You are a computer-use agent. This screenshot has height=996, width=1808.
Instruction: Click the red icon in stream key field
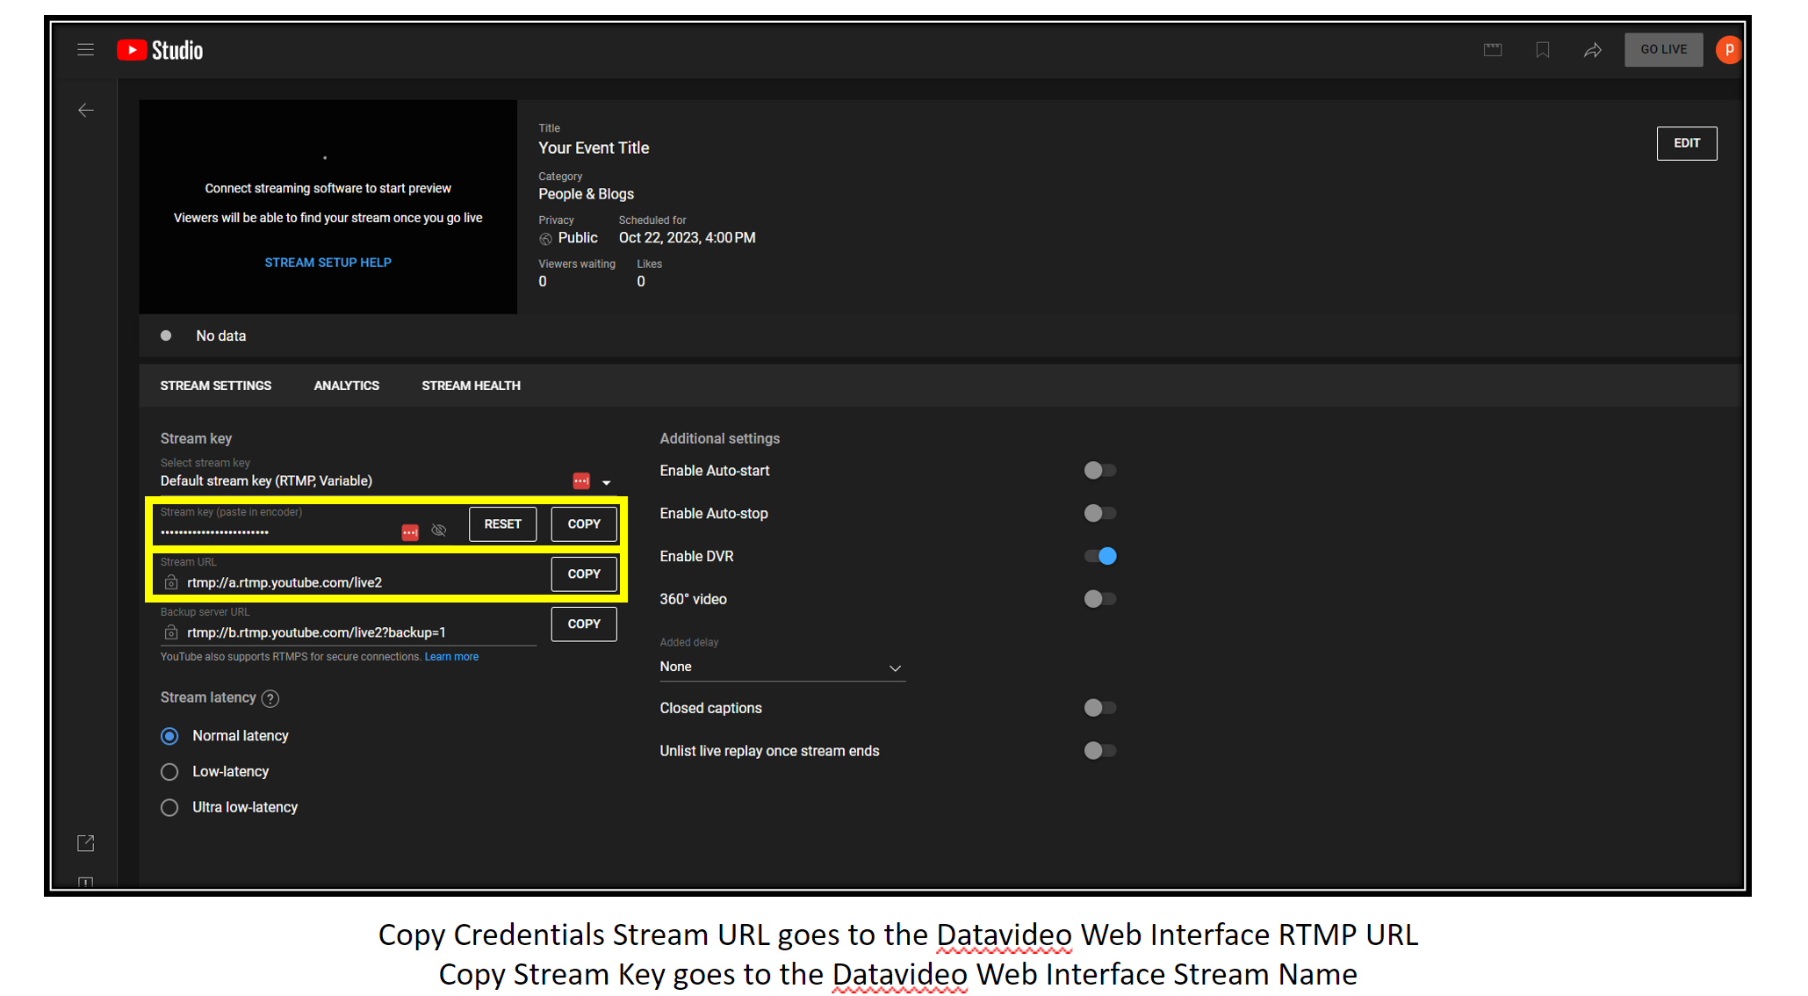click(x=410, y=532)
